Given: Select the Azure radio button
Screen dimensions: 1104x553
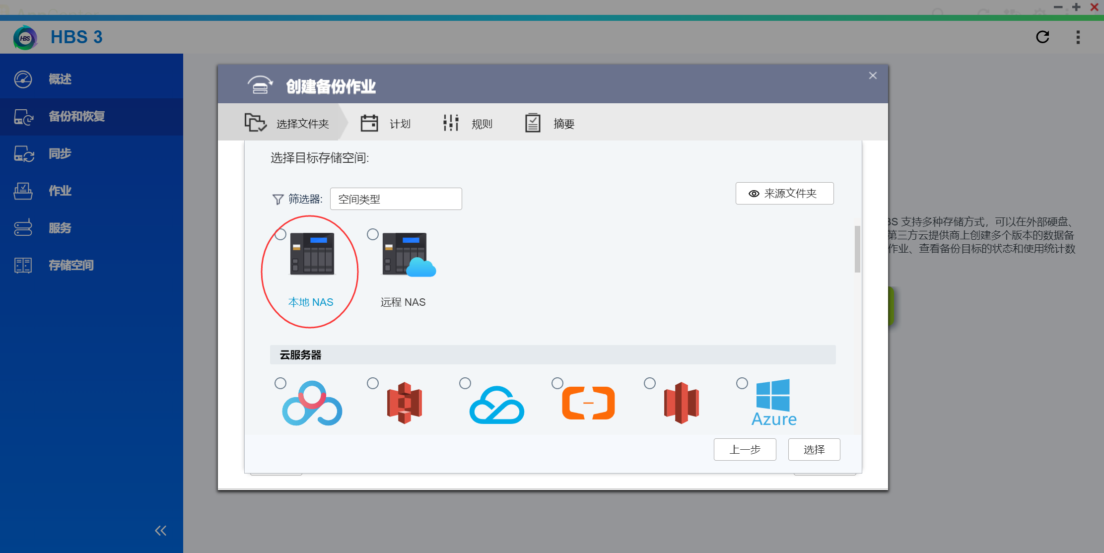Looking at the screenshot, I should click(x=742, y=383).
